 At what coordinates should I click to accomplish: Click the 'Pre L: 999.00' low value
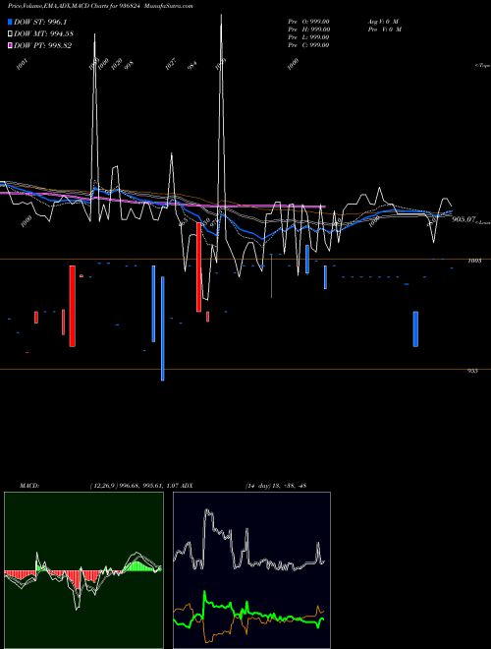click(308, 37)
